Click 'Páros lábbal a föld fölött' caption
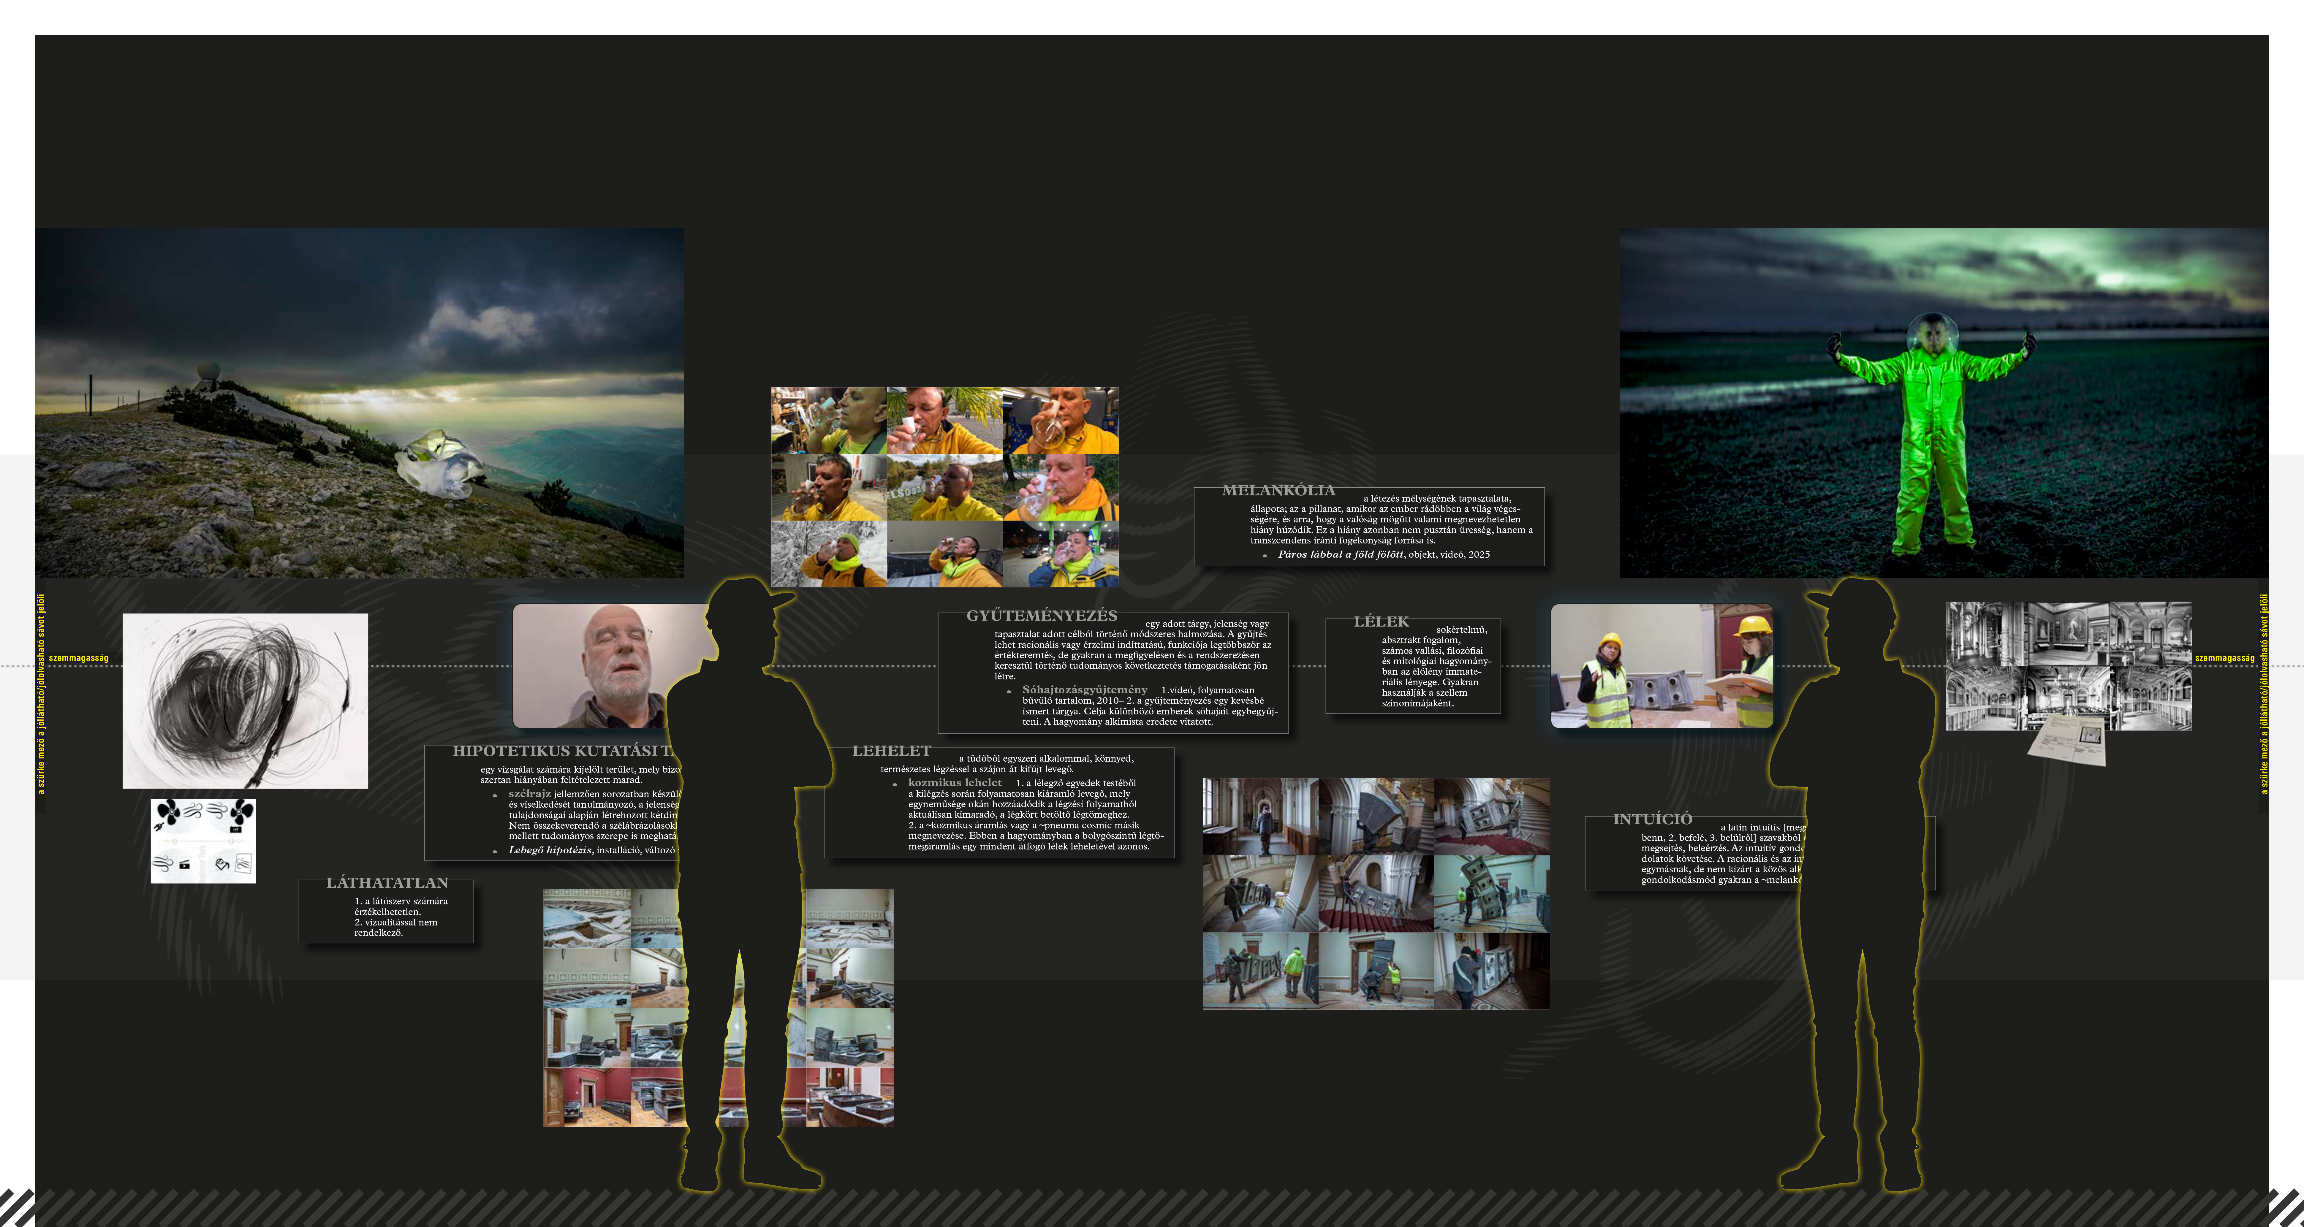 (1340, 554)
